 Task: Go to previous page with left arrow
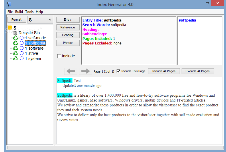pos(71,71)
